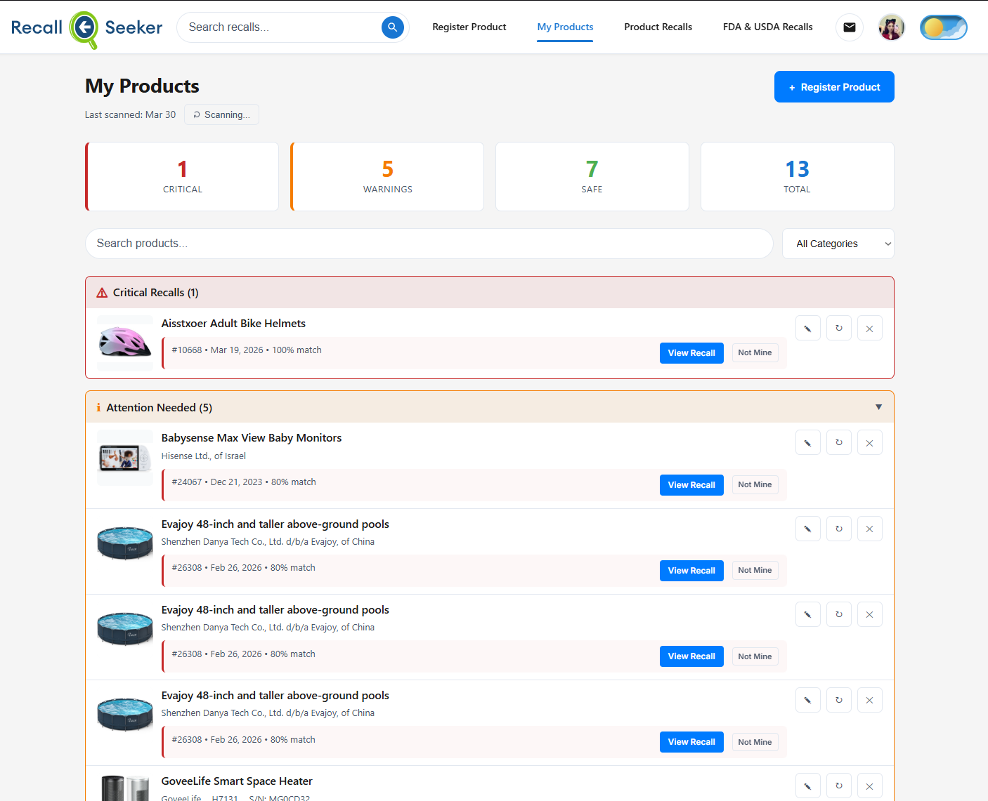The image size is (988, 801).
Task: Click the Search products input field
Action: 429,244
